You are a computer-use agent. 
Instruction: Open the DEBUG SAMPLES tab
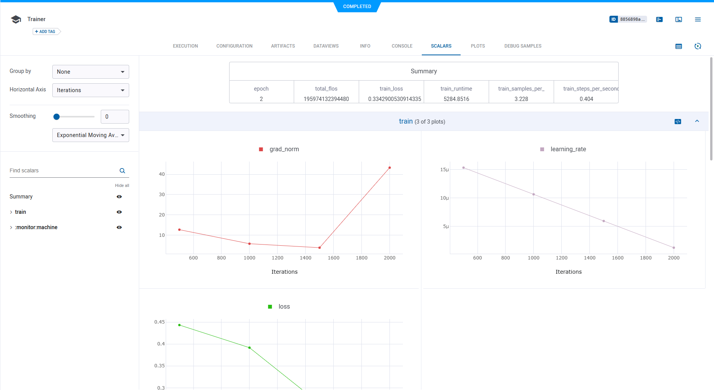click(523, 46)
